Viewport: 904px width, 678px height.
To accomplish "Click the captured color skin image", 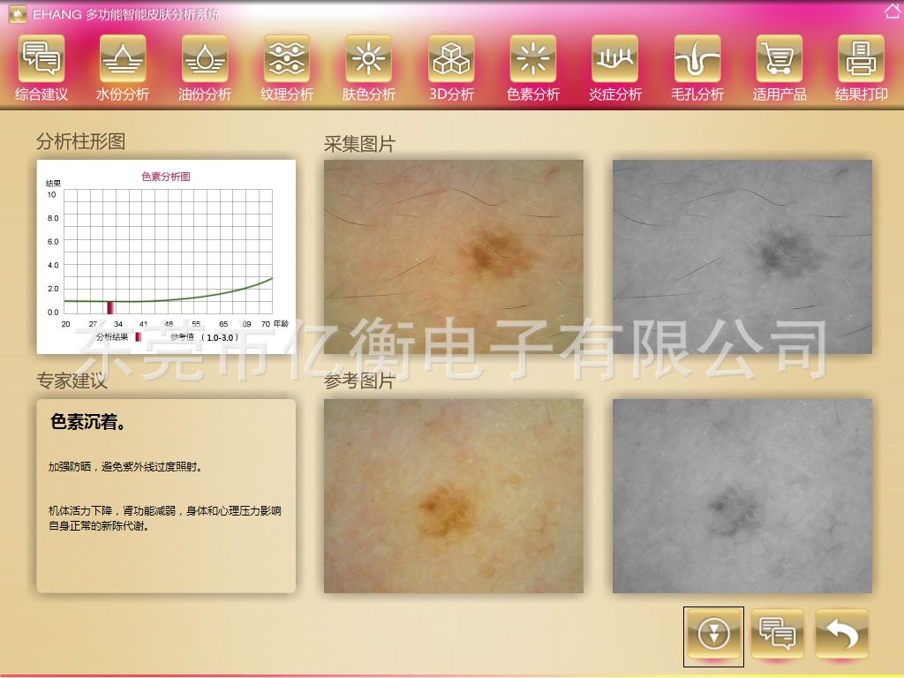I will pos(453,256).
